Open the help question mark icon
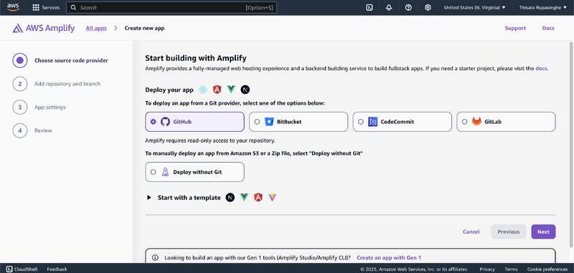The height and width of the screenshot is (273, 574). (408, 7)
